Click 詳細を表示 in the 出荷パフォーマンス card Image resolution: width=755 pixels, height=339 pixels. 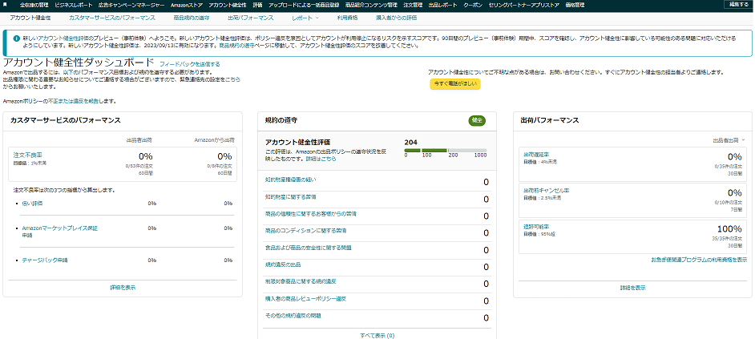click(632, 288)
